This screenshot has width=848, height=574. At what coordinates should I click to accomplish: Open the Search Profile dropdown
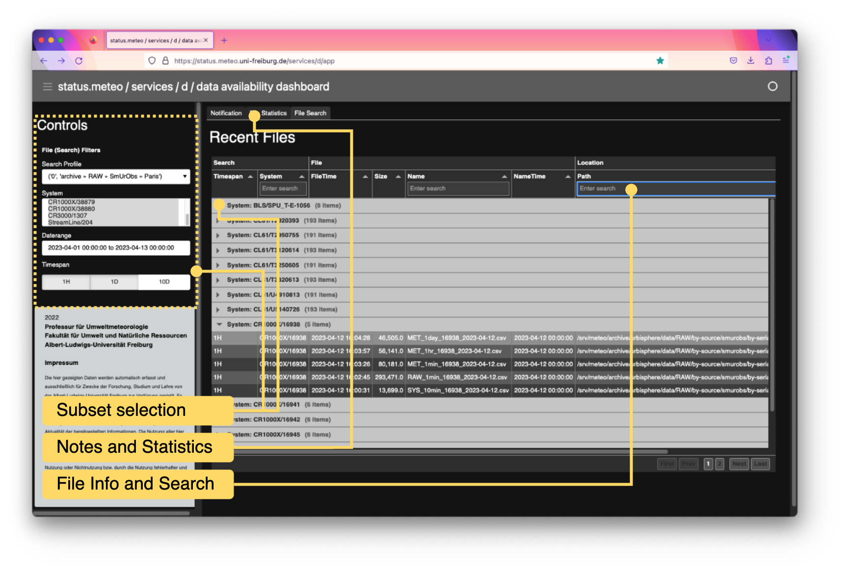[x=116, y=176]
